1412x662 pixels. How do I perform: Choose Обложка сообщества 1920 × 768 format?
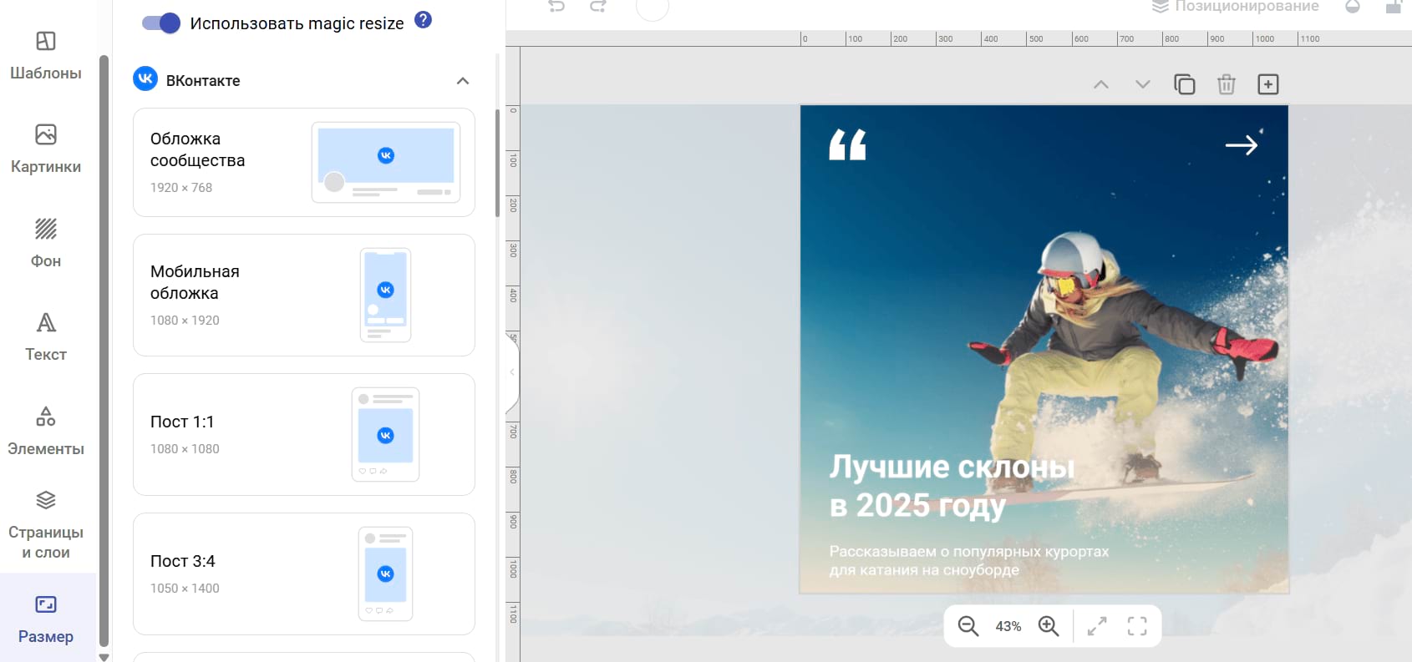tap(304, 163)
